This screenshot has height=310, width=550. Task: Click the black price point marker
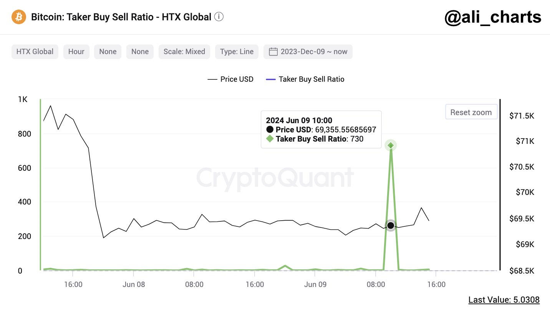tap(391, 226)
